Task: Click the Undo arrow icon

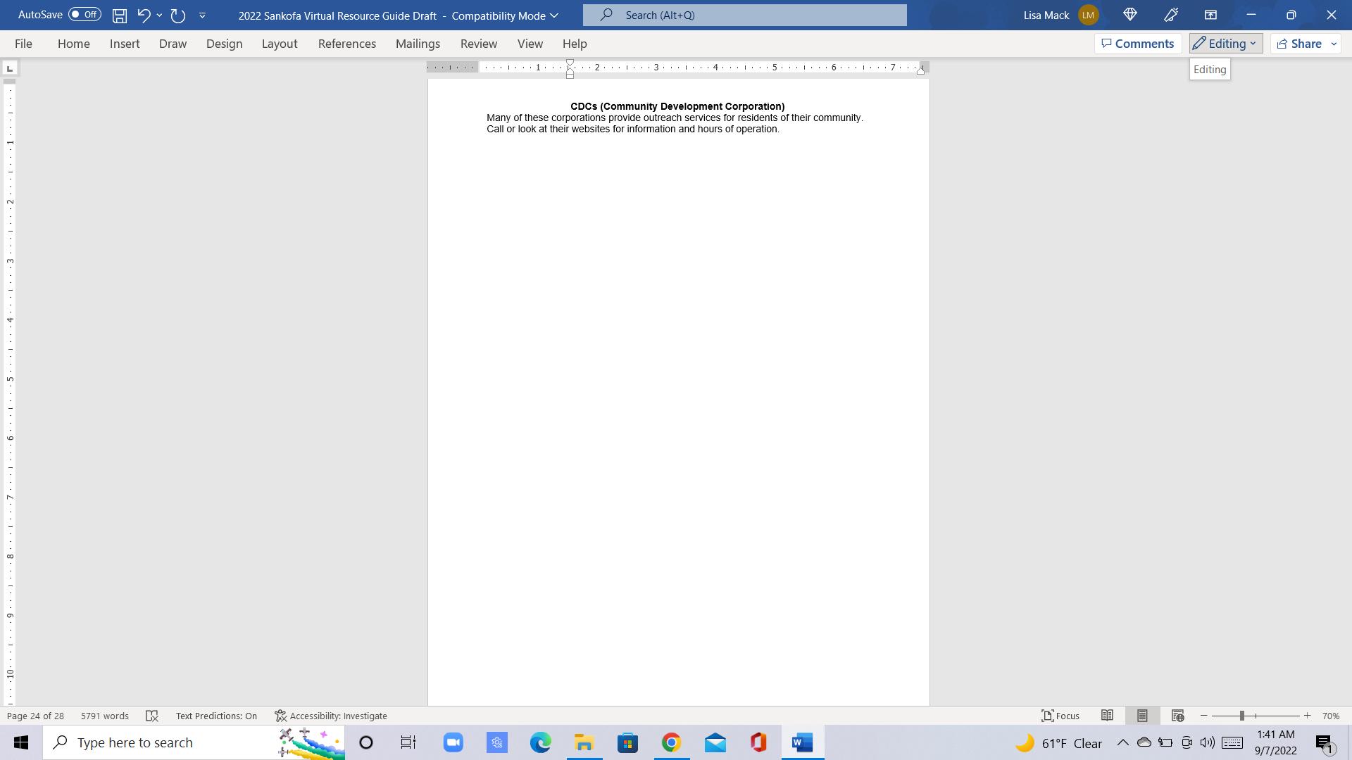Action: [144, 15]
